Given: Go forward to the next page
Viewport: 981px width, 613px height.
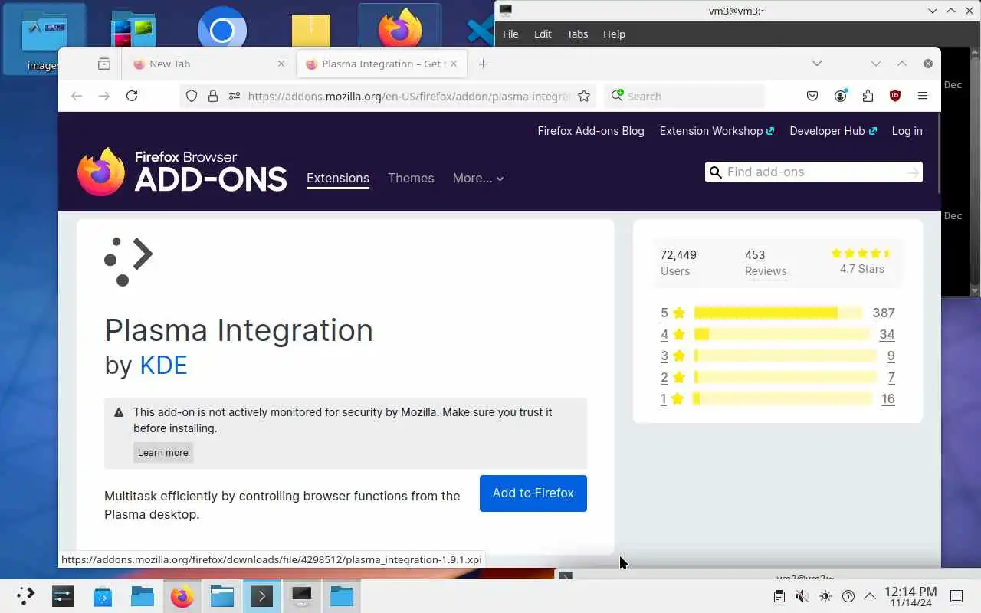Looking at the screenshot, I should pos(104,96).
